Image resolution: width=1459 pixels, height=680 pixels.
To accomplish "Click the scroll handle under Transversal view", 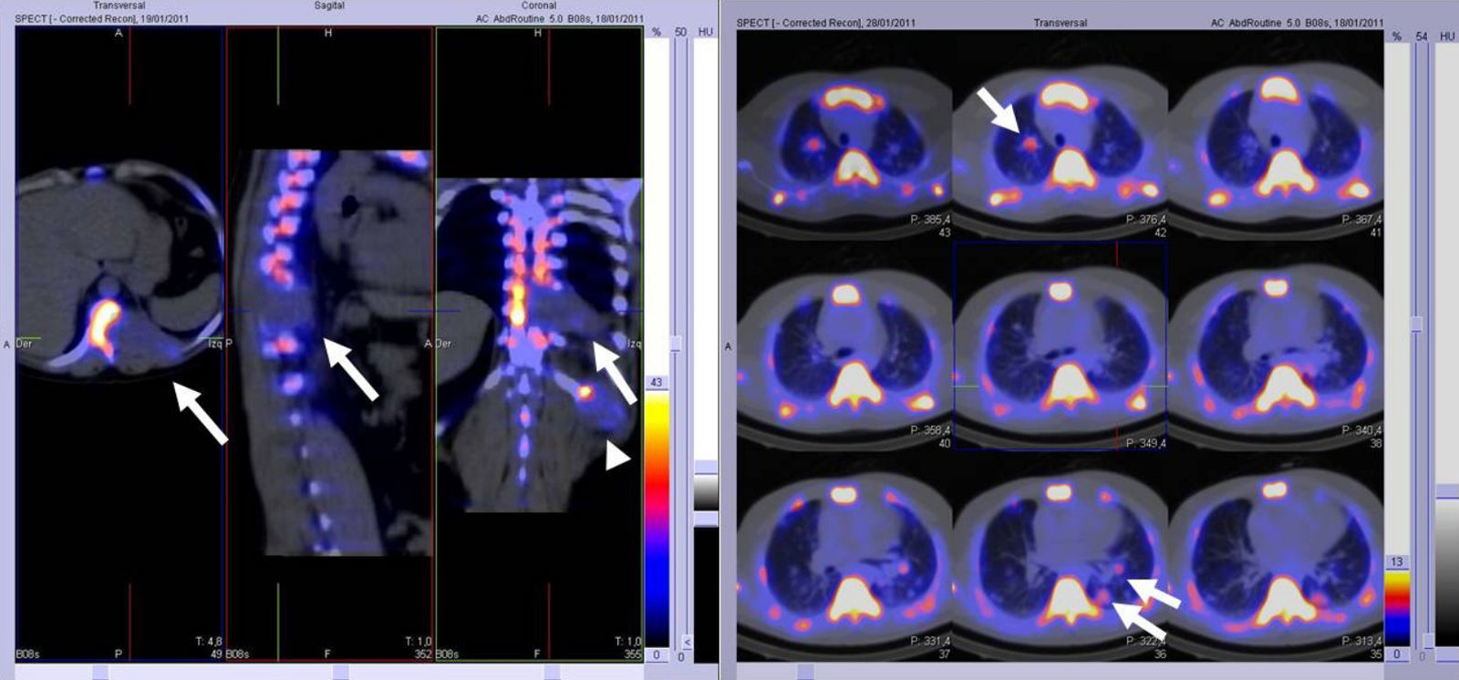I will pyautogui.click(x=100, y=672).
